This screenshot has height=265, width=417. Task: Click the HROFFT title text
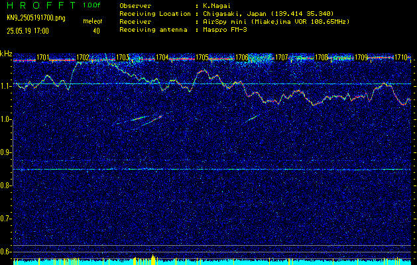tap(41, 5)
